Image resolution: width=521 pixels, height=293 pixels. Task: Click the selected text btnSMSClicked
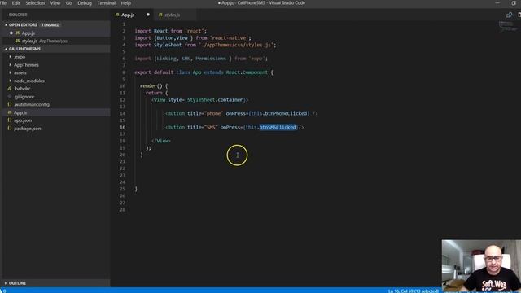(x=278, y=127)
